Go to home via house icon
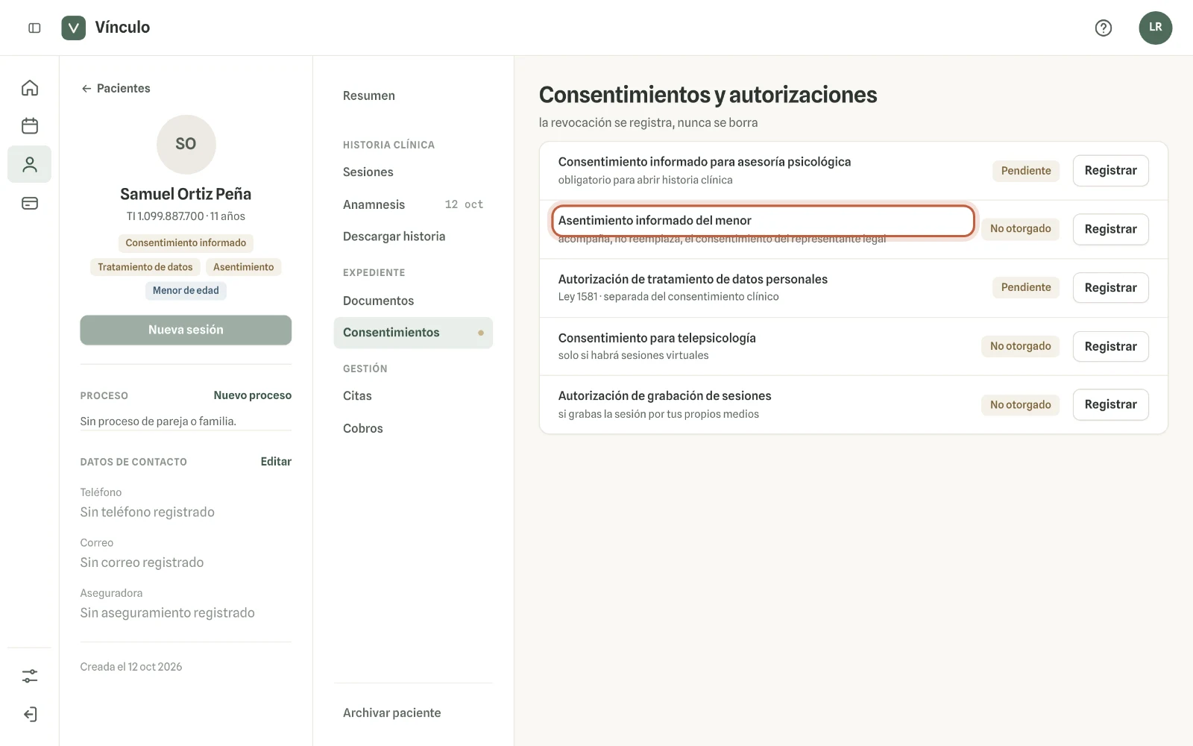The image size is (1193, 746). click(x=30, y=88)
